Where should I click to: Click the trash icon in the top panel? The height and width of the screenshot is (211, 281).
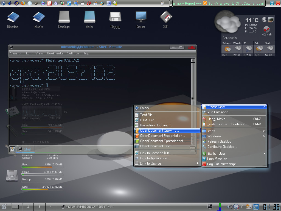coord(162,3)
